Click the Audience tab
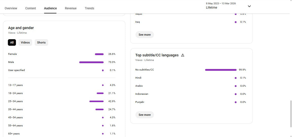 pyautogui.click(x=50, y=8)
